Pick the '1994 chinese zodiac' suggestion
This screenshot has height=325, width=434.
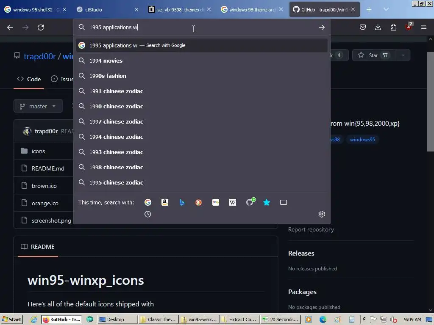[201, 137]
